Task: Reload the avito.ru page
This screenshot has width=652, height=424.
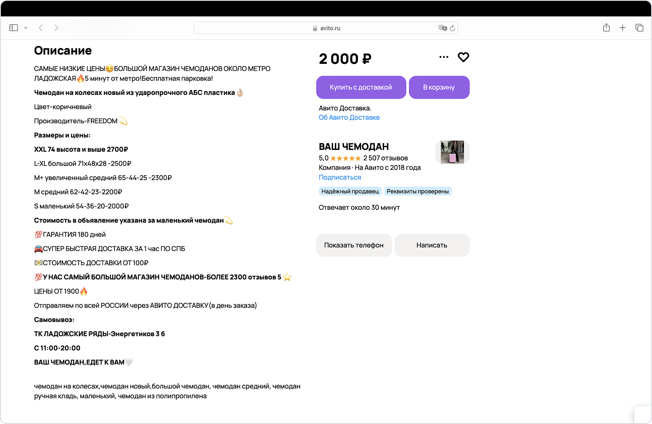Action: coord(452,28)
